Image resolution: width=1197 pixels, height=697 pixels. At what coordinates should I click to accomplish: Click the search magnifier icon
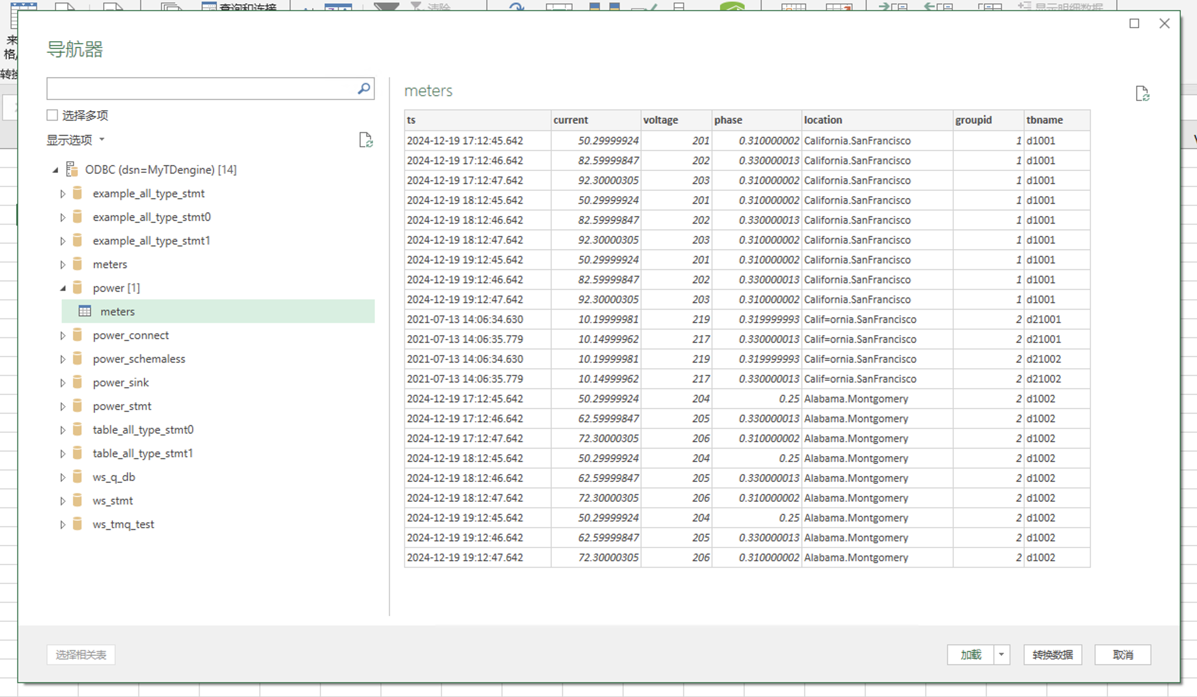(363, 89)
